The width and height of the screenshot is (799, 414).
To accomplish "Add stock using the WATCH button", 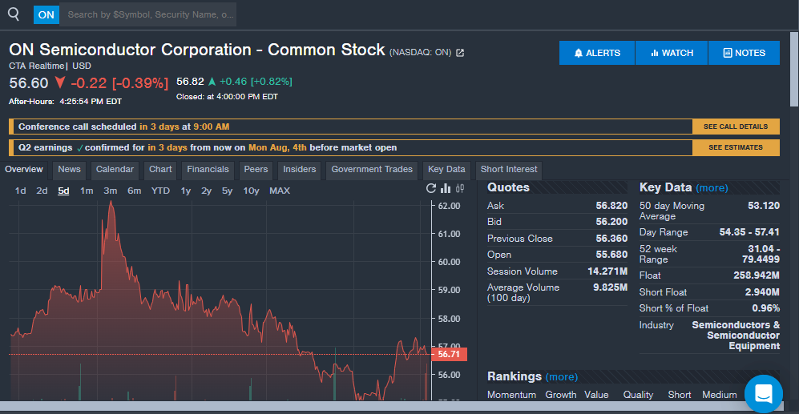I will click(x=672, y=53).
